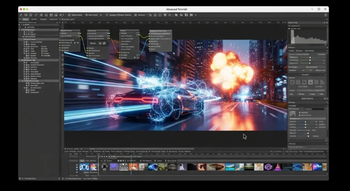Select the highlighted first tab in the left panel

click(26, 19)
